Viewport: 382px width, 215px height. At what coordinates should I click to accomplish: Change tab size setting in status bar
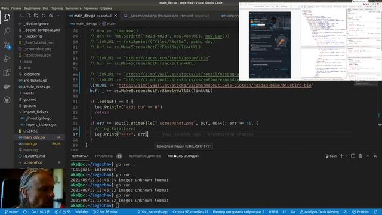click(239, 212)
